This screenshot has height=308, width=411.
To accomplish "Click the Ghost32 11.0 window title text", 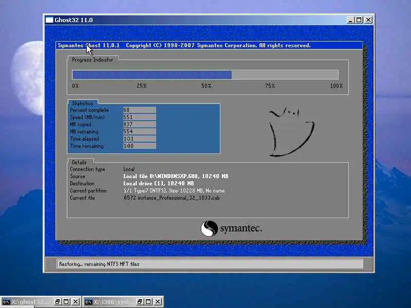I will (73, 20).
